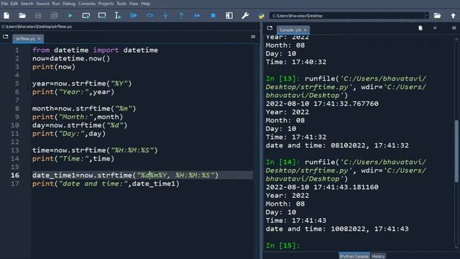Open the Projects menu

tap(106, 4)
